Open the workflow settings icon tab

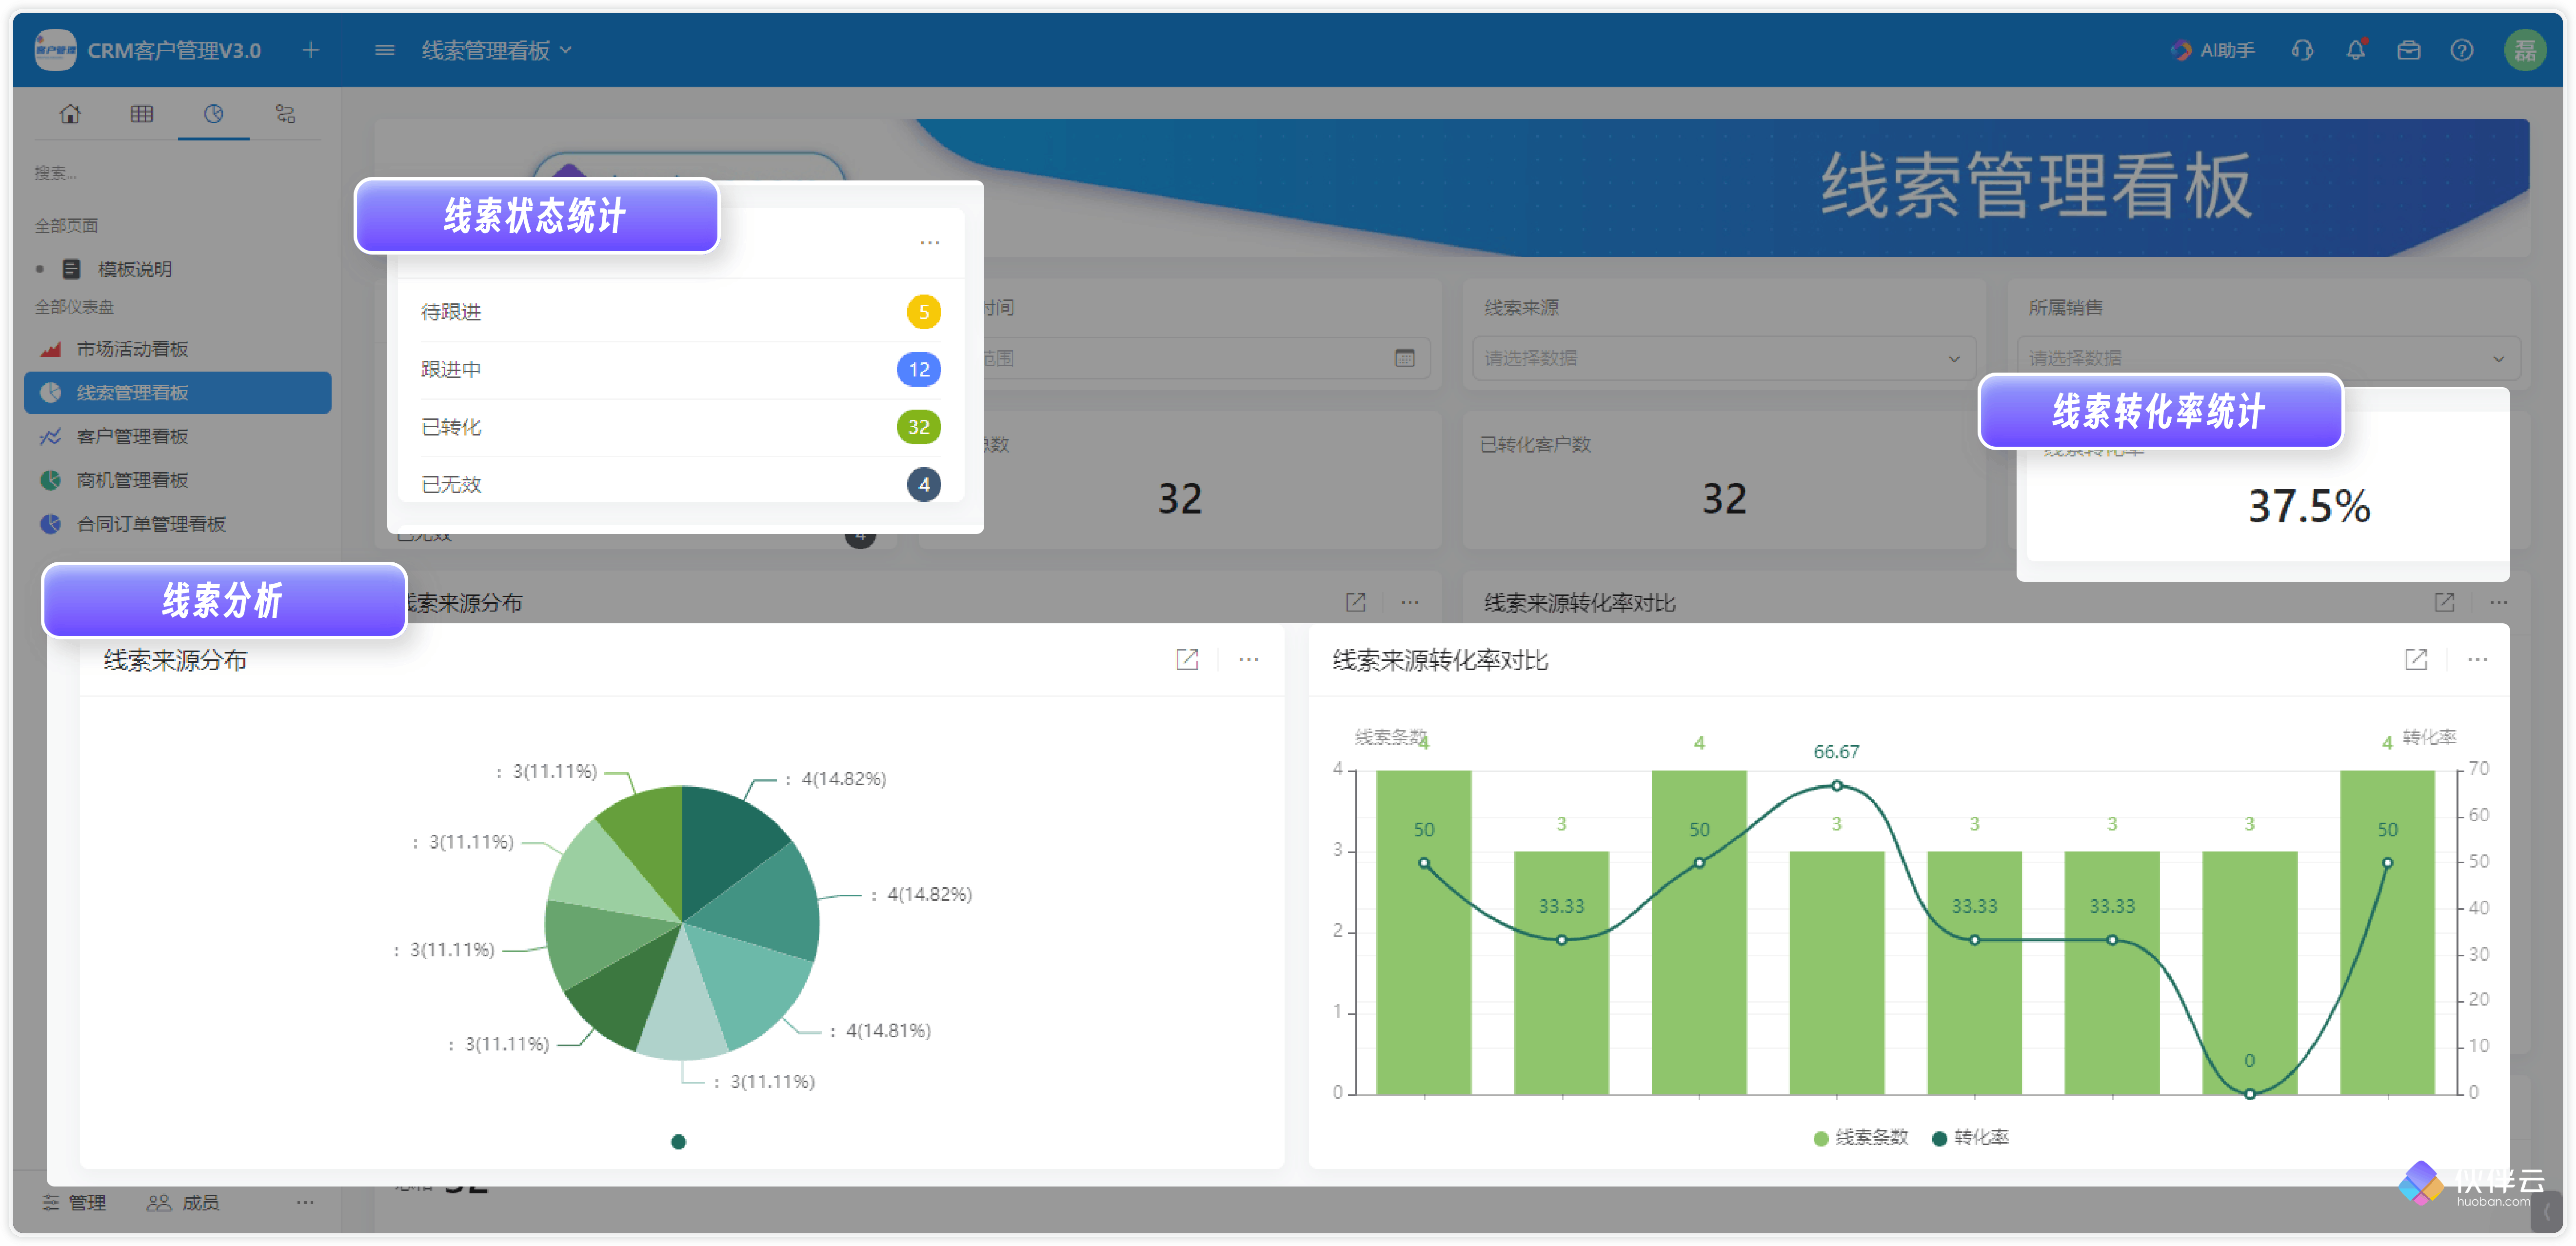click(x=286, y=114)
